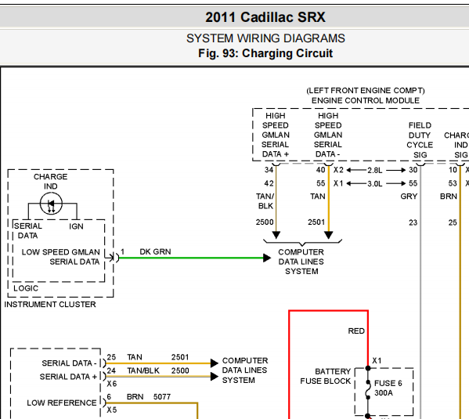Image resolution: width=469 pixels, height=419 pixels.
Task: Click the "FIELD DUTY CYCLE SIG" label
Action: tap(420, 140)
